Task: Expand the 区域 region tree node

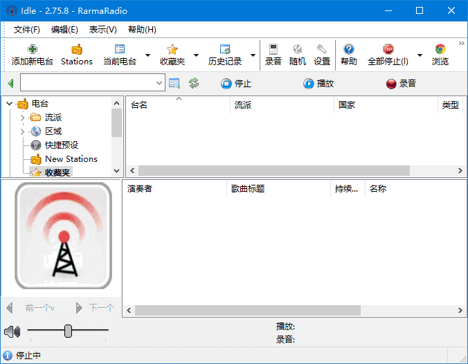Action: tap(23, 131)
